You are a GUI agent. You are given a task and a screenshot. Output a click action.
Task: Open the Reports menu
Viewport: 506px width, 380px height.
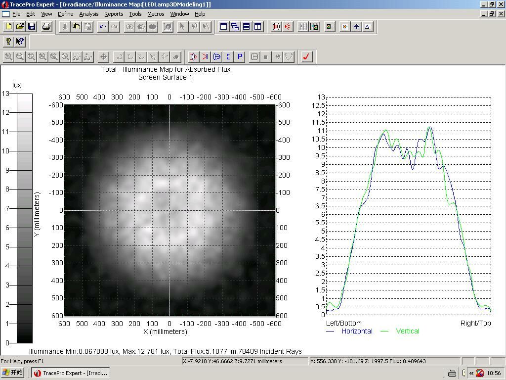point(114,14)
